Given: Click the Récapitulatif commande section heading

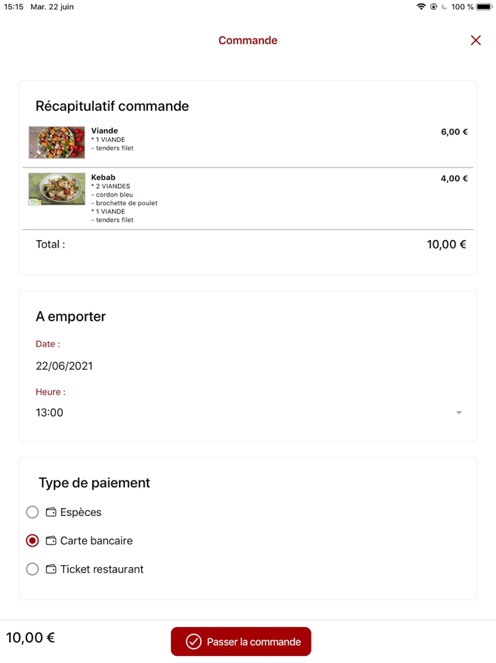Looking at the screenshot, I should tap(112, 106).
